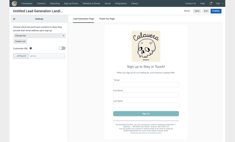
Task: Click the Constant Contact logo icon
Action: [14, 3]
